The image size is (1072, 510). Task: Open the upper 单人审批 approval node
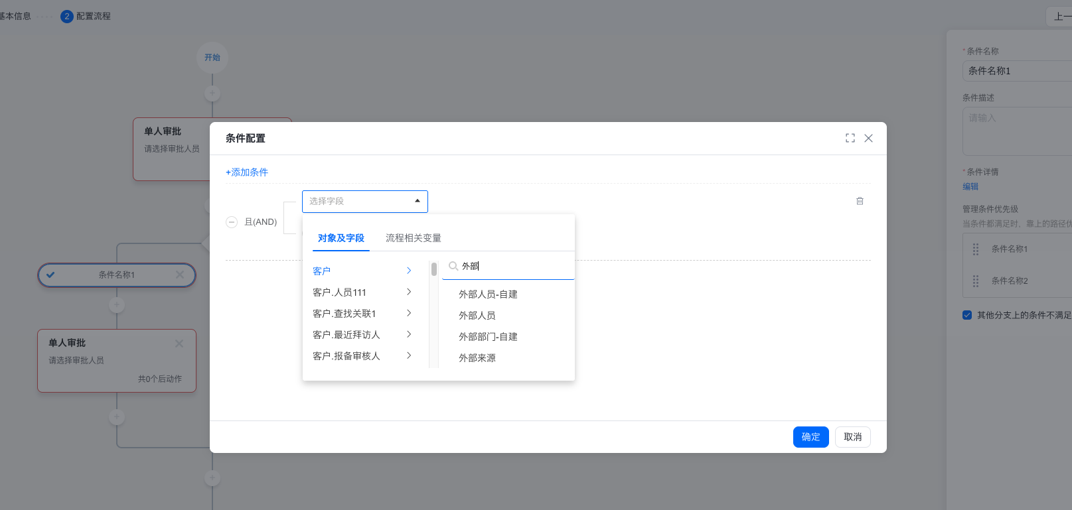[172, 149]
